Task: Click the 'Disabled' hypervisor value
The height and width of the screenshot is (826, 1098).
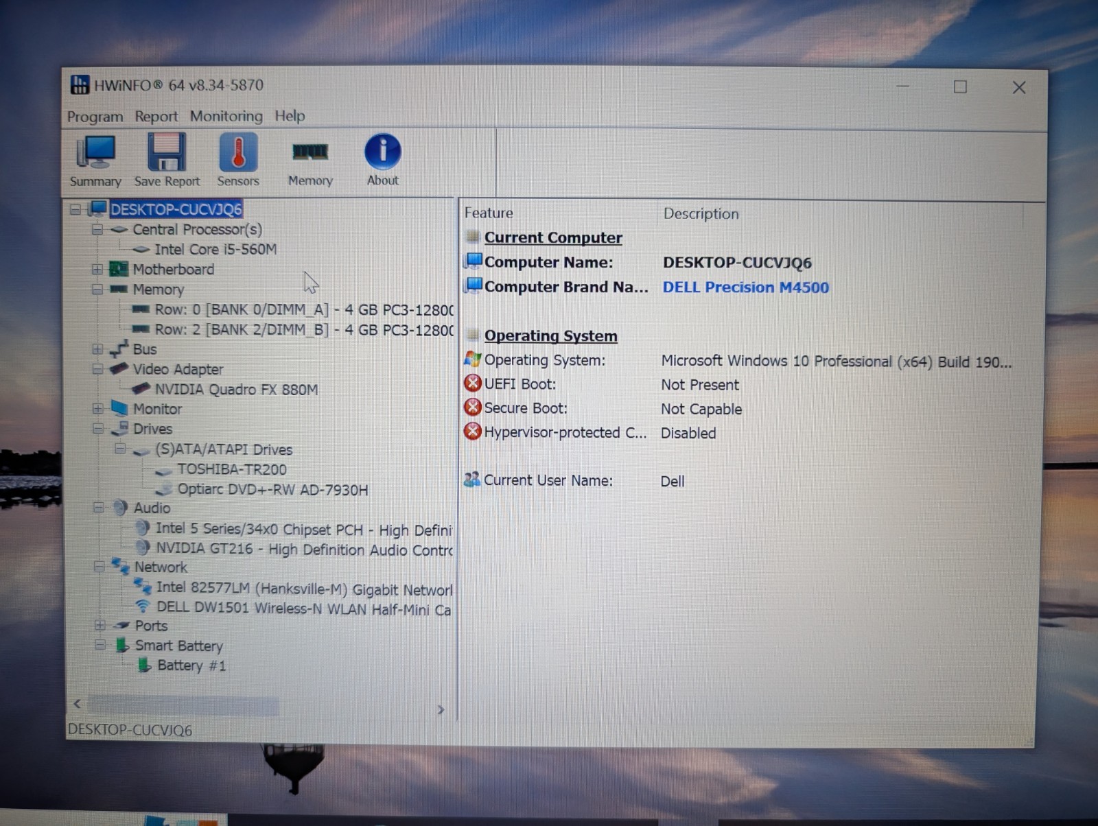Action: pos(688,433)
